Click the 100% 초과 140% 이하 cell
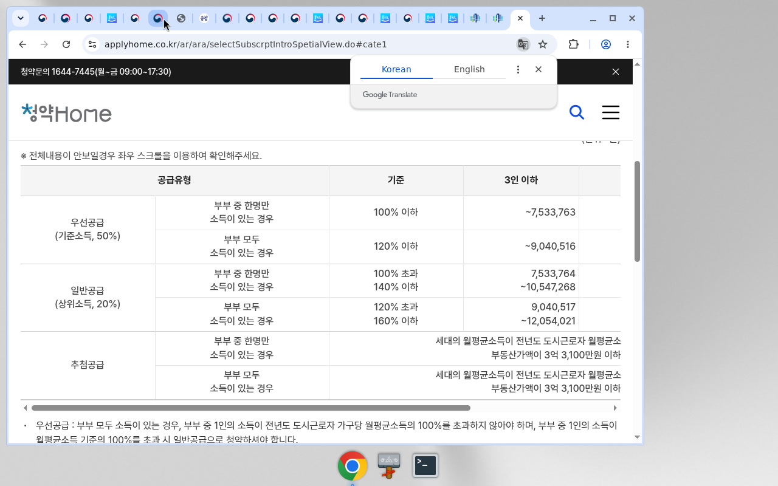Viewport: 778px width, 486px height. tap(396, 281)
